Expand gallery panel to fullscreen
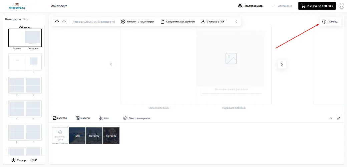The width and height of the screenshot is (347, 167). (338, 118)
